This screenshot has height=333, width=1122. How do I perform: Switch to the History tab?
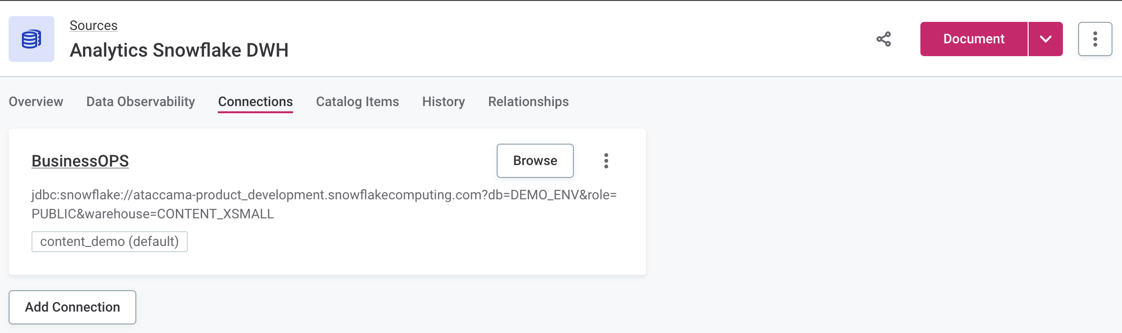443,101
